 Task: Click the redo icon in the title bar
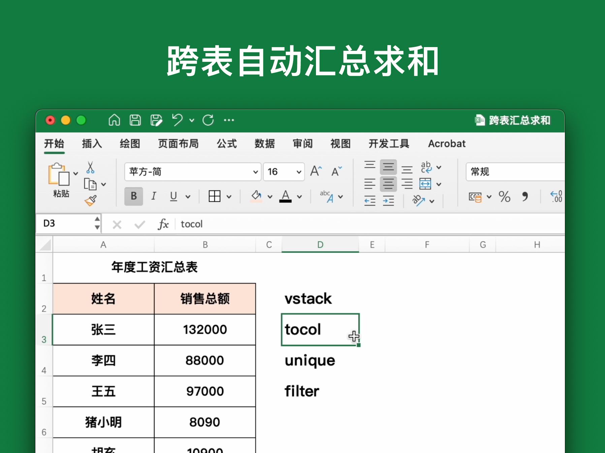(x=208, y=120)
